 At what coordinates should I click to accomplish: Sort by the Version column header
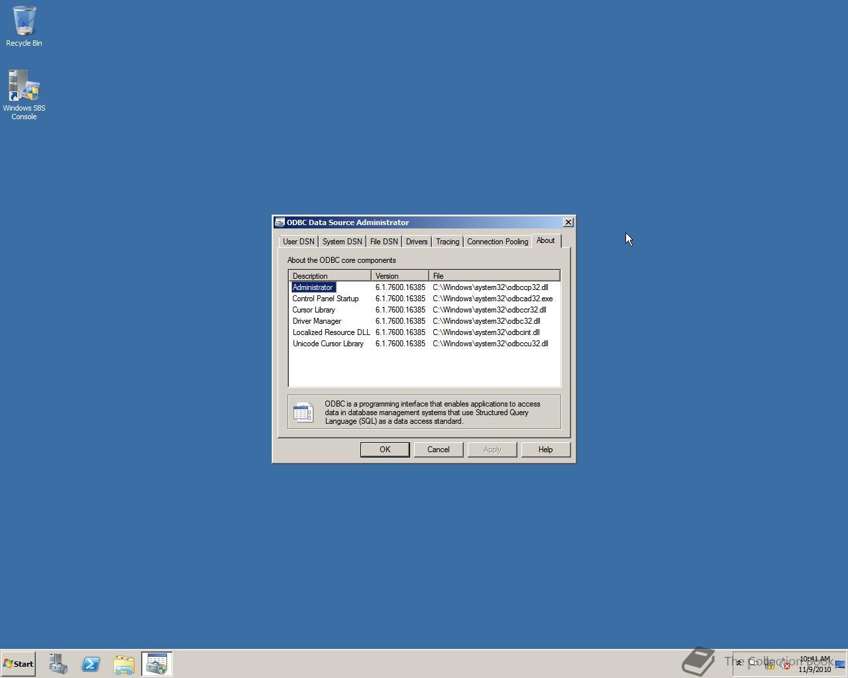click(x=400, y=276)
